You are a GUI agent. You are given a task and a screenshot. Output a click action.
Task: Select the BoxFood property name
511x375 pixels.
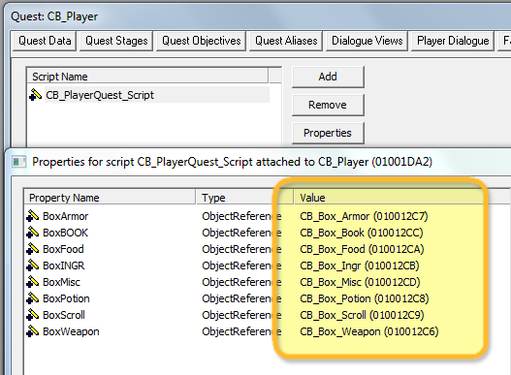pyautogui.click(x=63, y=249)
